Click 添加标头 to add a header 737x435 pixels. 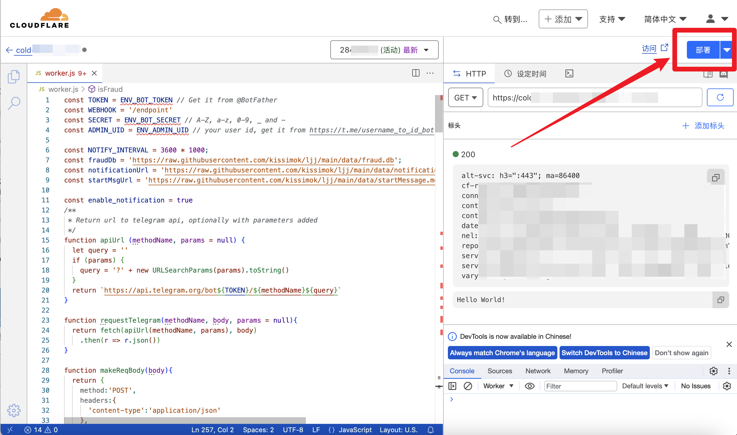[x=703, y=126]
